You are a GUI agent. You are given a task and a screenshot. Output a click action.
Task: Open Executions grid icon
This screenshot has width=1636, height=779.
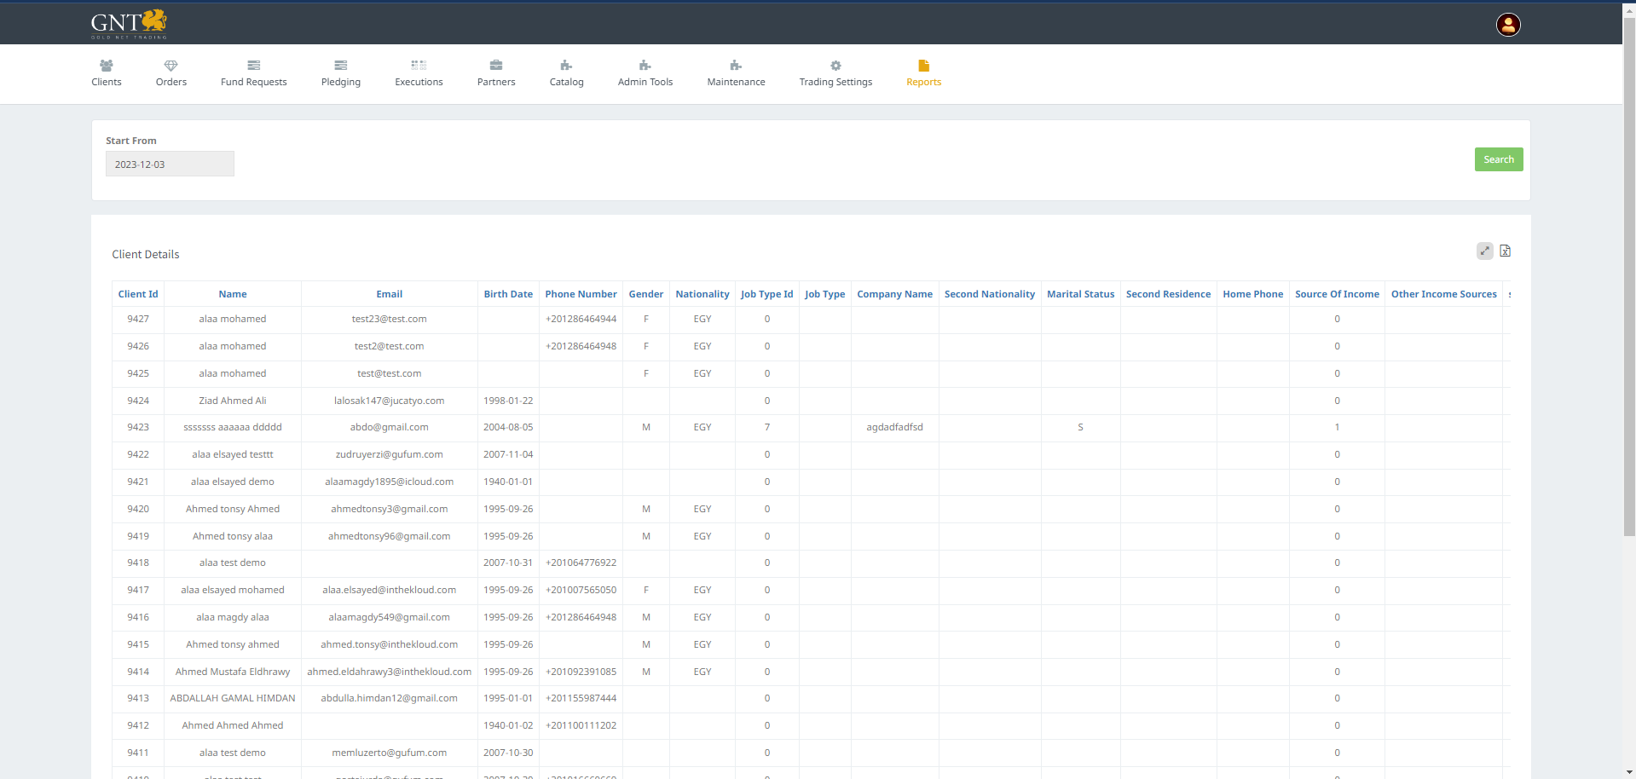click(x=419, y=66)
